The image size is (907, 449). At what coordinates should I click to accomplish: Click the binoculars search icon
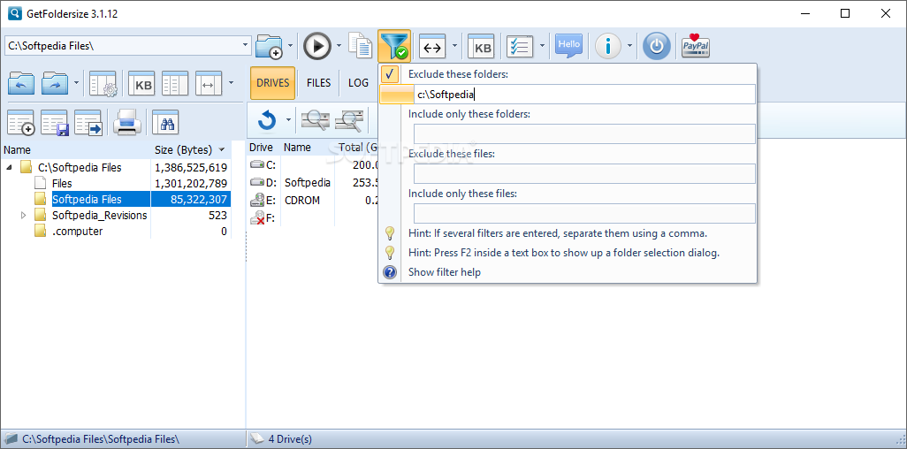(164, 122)
